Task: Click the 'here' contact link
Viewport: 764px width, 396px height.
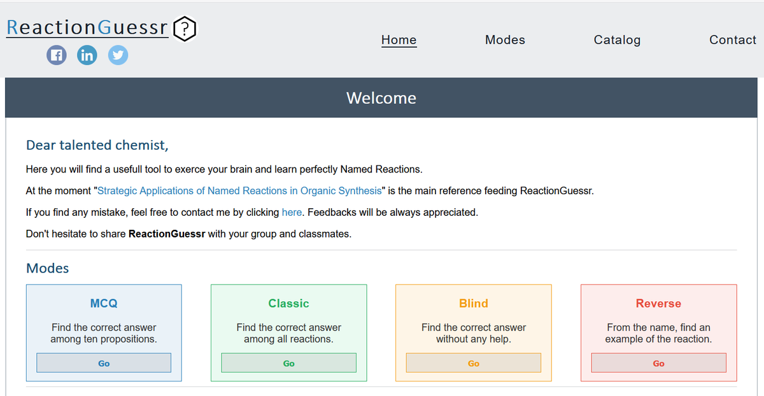Action: pos(292,212)
